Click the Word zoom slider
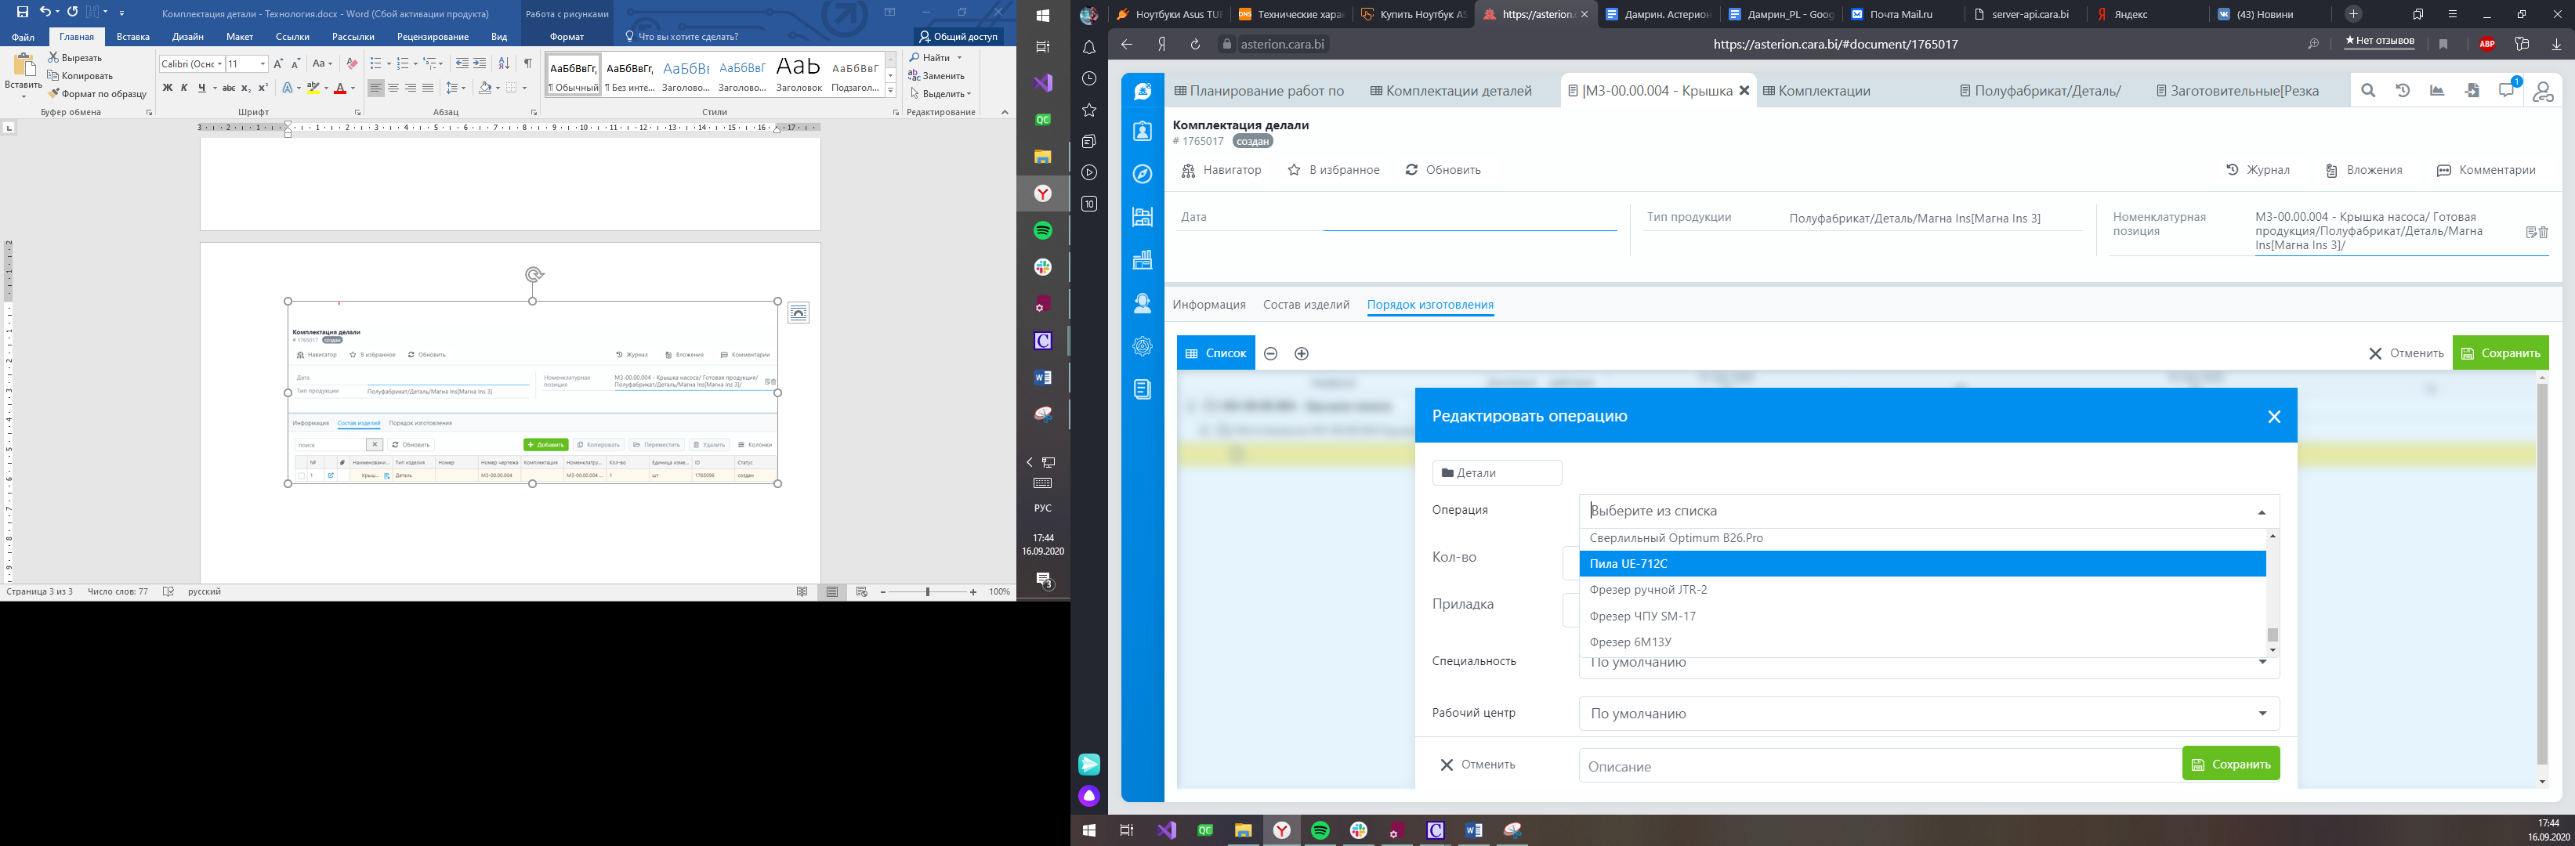The height and width of the screenshot is (846, 2575). 928,592
